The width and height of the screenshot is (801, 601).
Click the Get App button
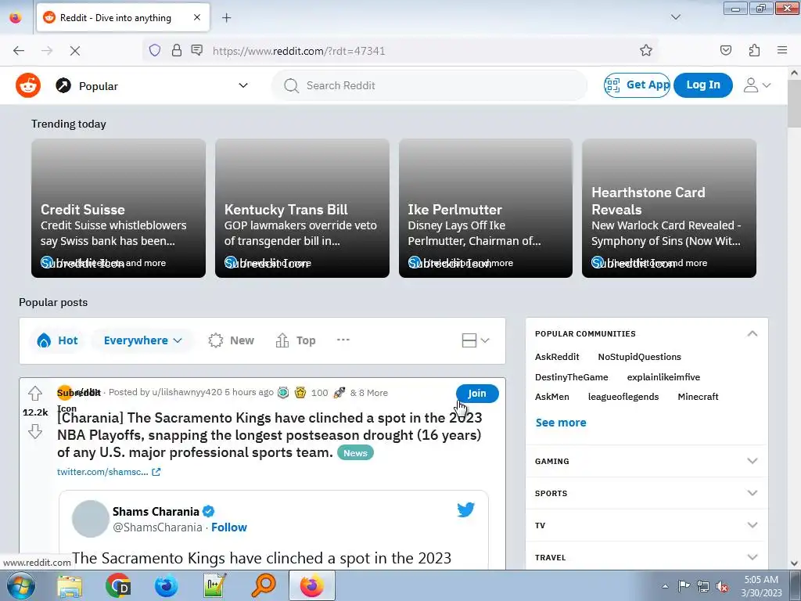tap(637, 85)
